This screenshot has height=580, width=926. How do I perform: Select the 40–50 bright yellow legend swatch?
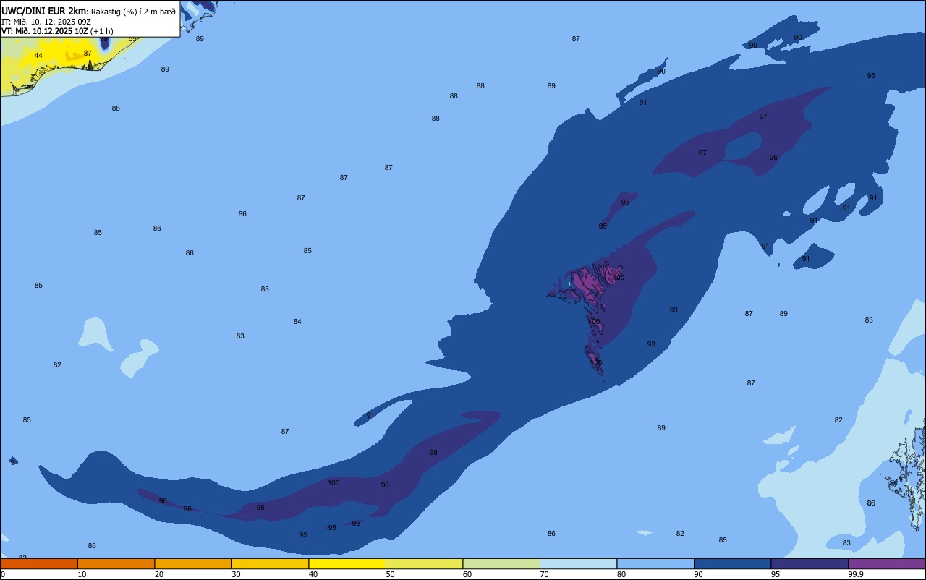(347, 563)
